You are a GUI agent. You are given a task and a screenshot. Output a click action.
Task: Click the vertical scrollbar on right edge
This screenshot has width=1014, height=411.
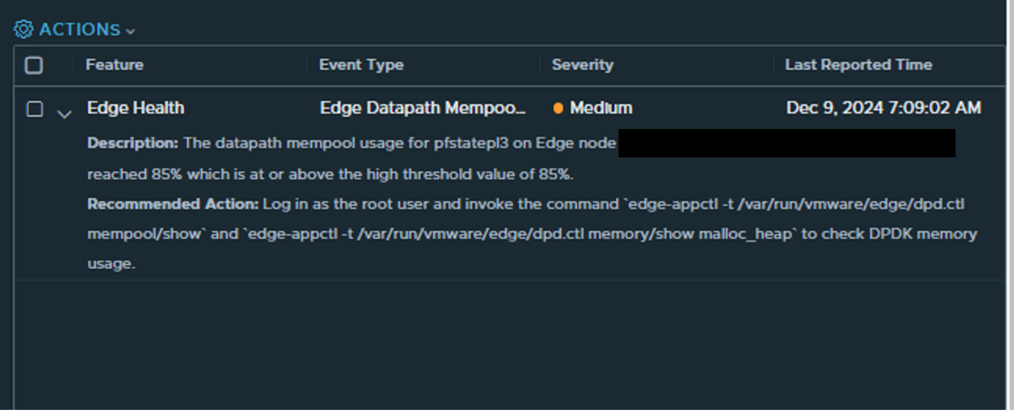point(1010,205)
